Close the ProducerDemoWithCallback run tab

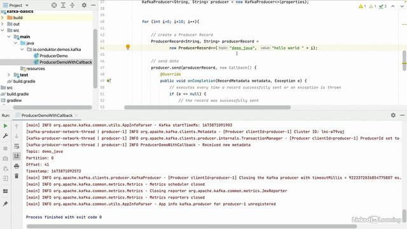[x=76, y=115]
